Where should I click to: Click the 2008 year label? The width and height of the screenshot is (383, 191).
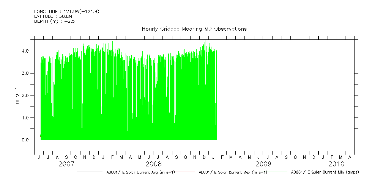[153, 164]
